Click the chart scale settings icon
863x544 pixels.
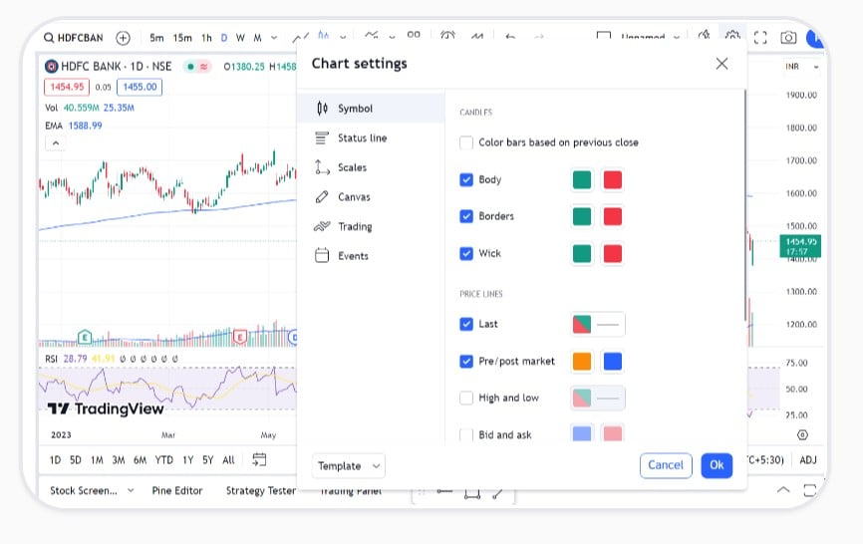click(x=802, y=434)
